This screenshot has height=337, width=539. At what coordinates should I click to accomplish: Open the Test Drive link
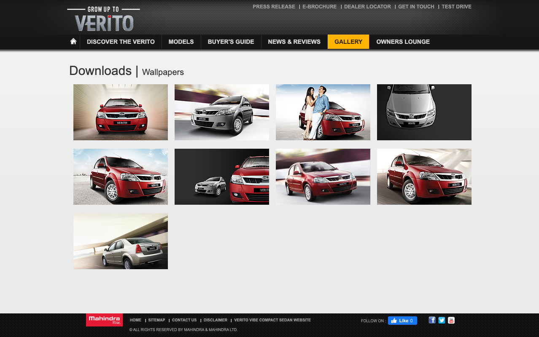click(456, 7)
